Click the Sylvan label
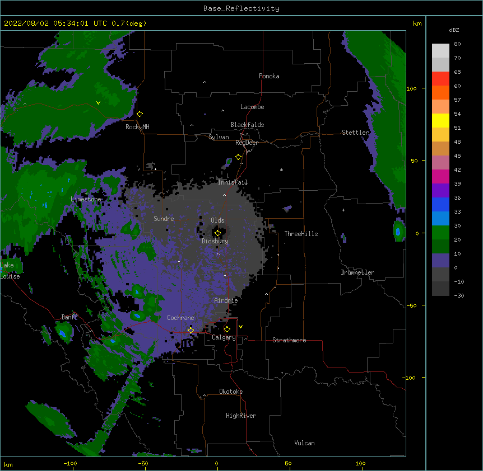The image size is (483, 471). [219, 137]
